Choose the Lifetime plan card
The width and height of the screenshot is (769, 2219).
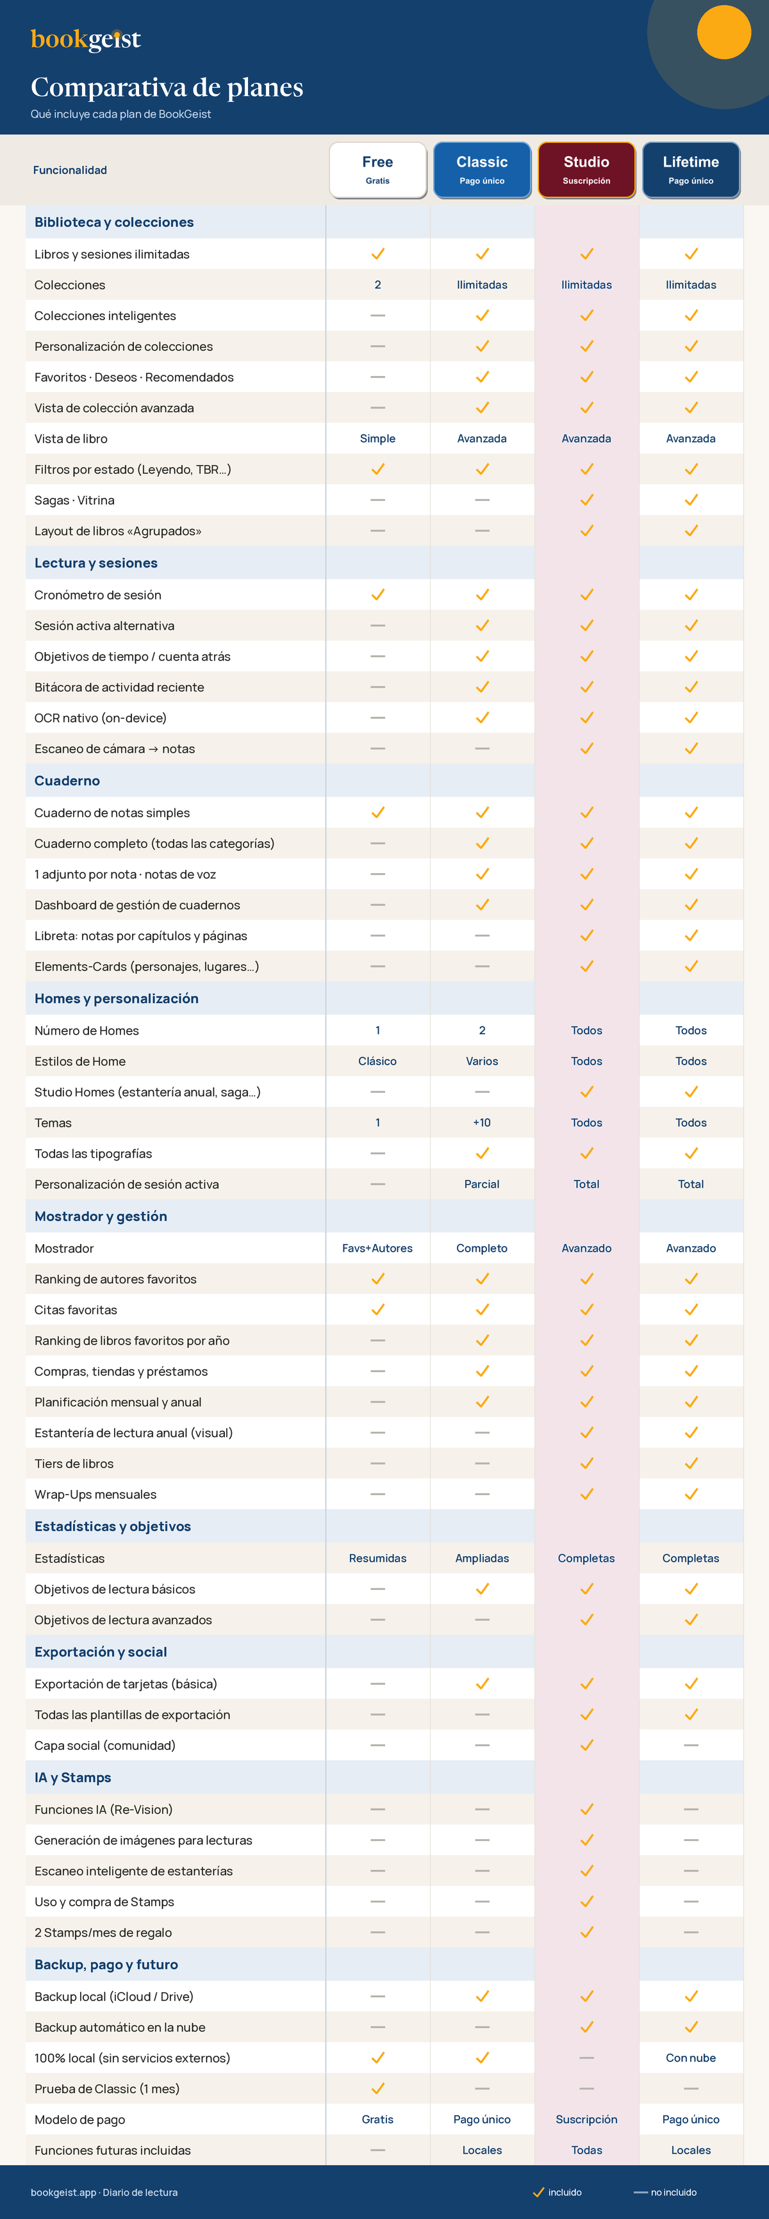tap(691, 170)
